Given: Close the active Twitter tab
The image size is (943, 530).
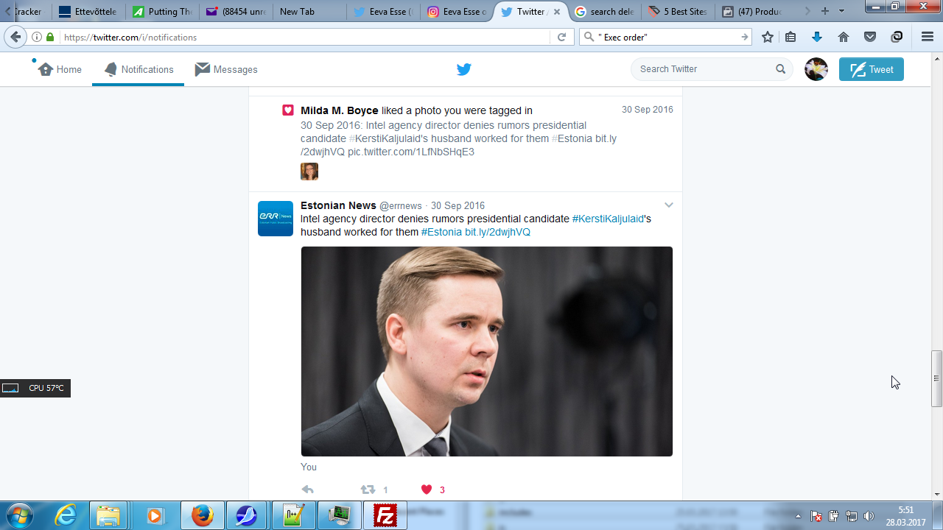Looking at the screenshot, I should (x=558, y=12).
